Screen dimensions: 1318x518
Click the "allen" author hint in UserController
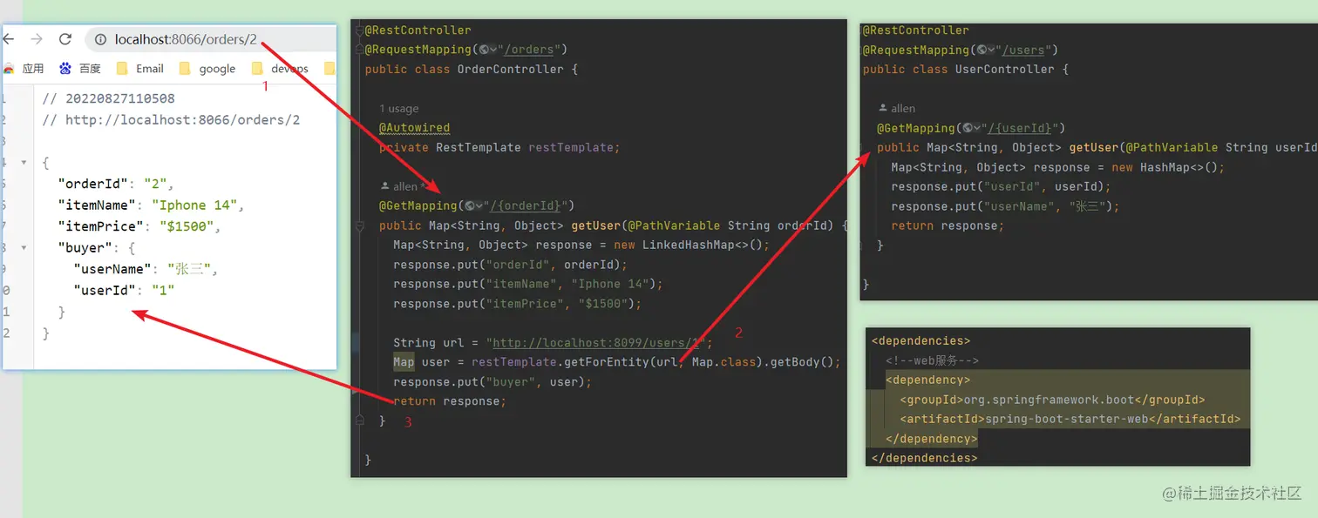(897, 109)
